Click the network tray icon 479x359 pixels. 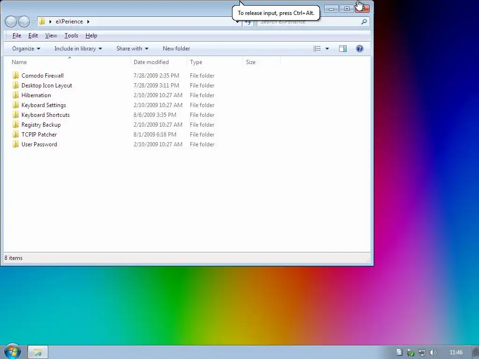point(422,352)
